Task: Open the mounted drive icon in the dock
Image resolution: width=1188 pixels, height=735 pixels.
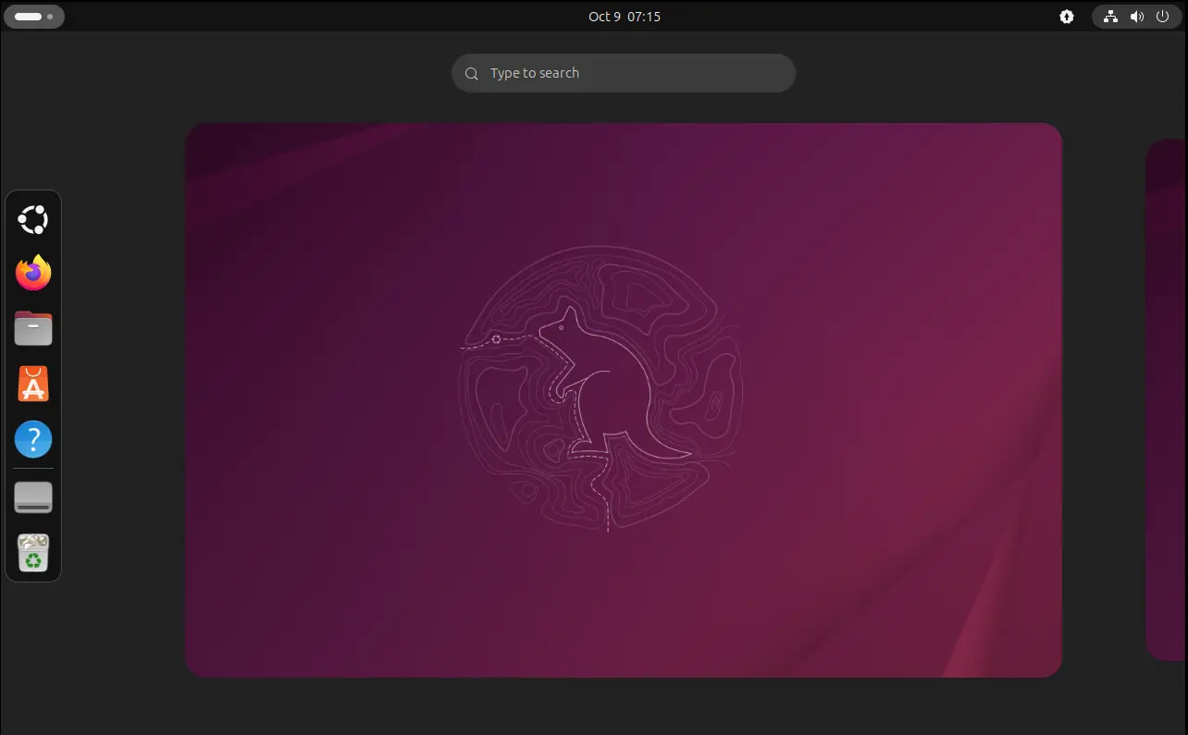Action: 33,497
